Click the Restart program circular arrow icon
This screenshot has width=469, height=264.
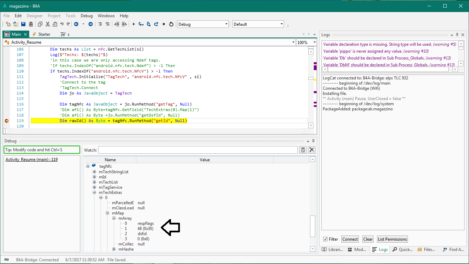(x=171, y=24)
